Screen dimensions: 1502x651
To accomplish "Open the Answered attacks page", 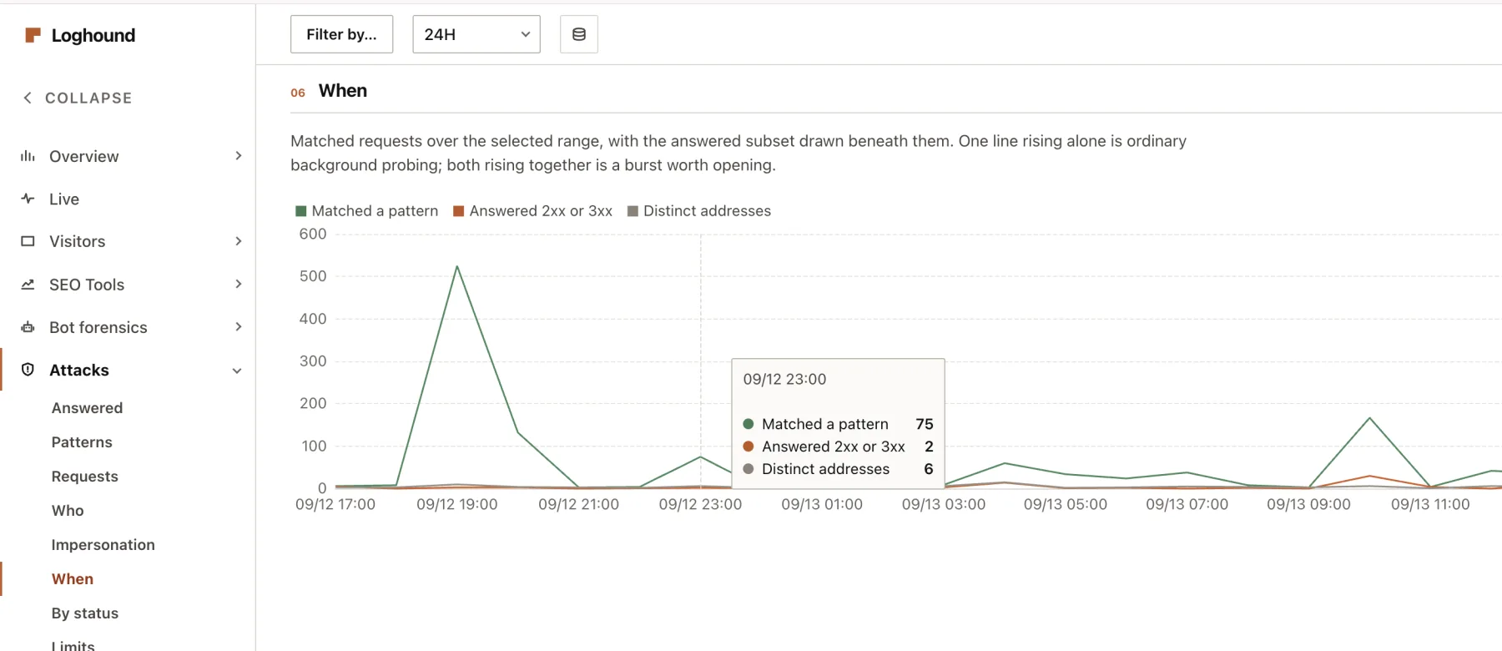I will coord(87,408).
